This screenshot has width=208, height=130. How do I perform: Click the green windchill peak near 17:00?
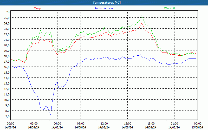coord(142,16)
